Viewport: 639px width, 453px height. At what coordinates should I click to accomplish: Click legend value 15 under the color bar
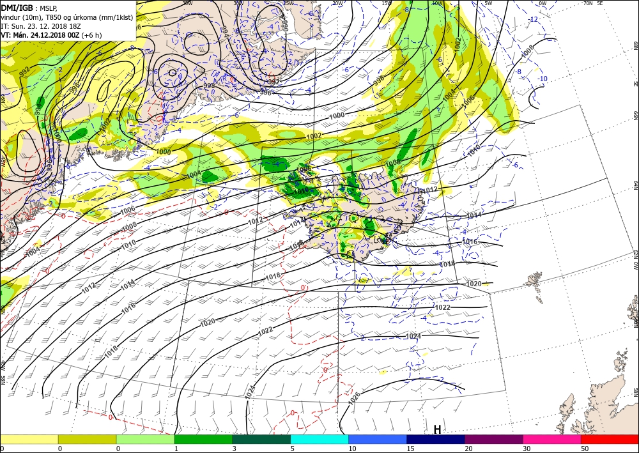[411, 449]
